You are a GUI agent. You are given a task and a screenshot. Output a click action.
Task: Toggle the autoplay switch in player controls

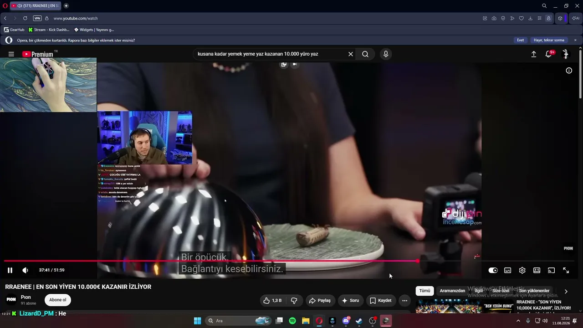[x=493, y=270]
